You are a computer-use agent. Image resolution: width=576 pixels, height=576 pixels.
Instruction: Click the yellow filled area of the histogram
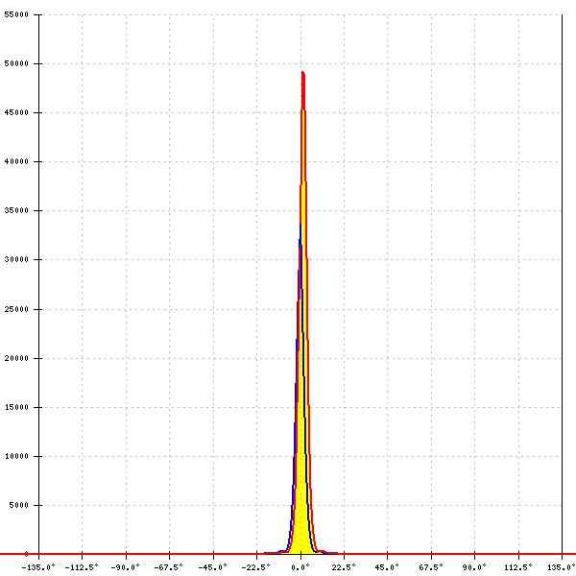302,477
